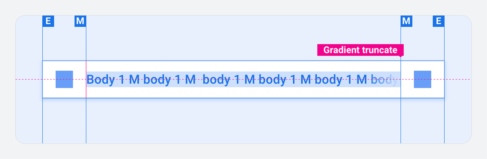Click the right blue square icon placeholder
This screenshot has width=487, height=159.
coord(422,79)
